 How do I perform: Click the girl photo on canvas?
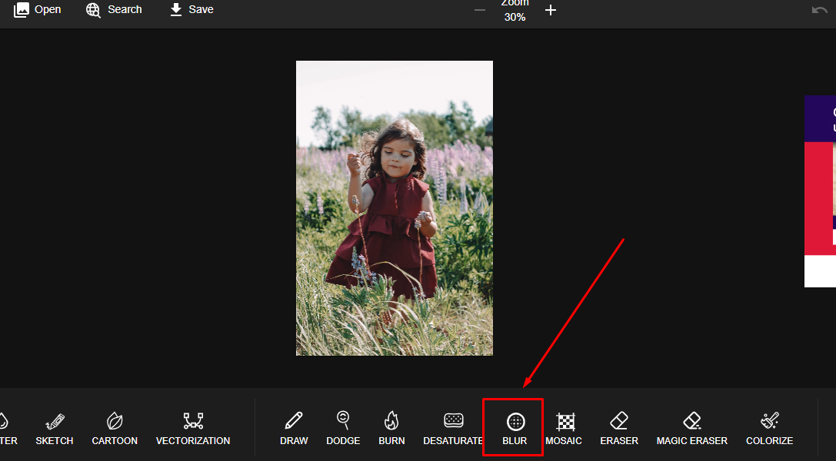coord(395,208)
